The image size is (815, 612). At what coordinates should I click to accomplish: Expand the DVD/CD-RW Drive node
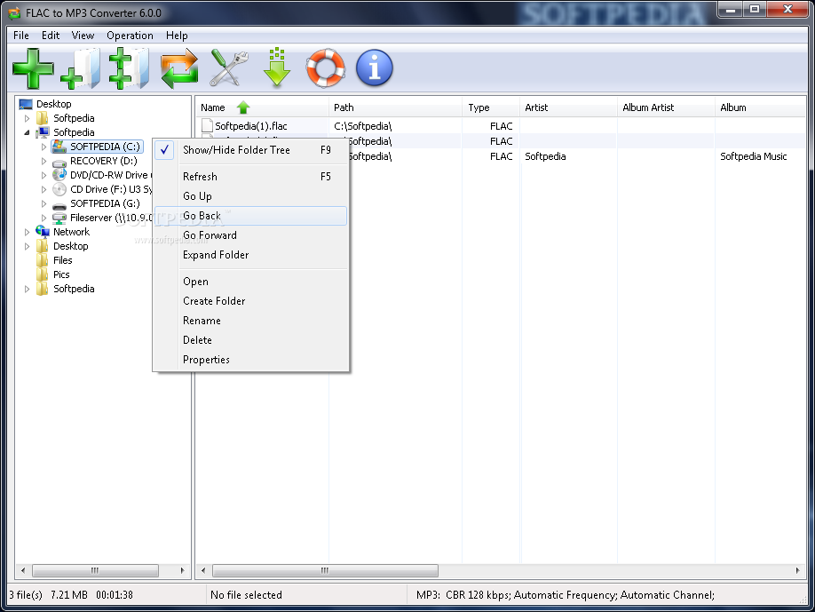tap(44, 175)
